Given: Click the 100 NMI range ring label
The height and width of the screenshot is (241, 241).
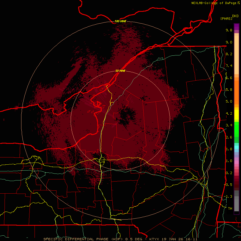Looking at the screenshot, I should click(x=120, y=21).
